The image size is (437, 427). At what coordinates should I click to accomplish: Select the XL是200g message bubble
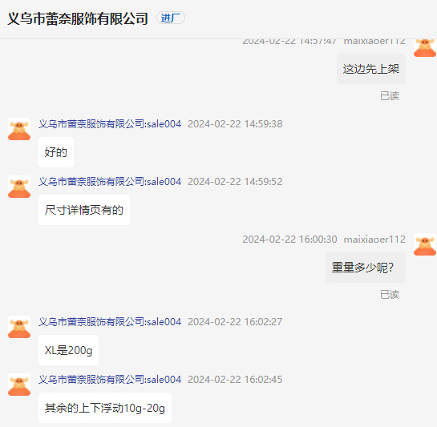tap(69, 350)
